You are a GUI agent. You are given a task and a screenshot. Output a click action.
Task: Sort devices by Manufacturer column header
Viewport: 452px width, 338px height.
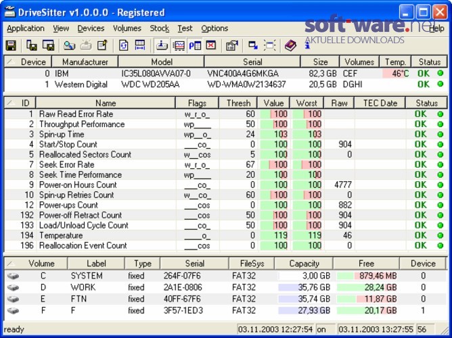click(x=85, y=62)
